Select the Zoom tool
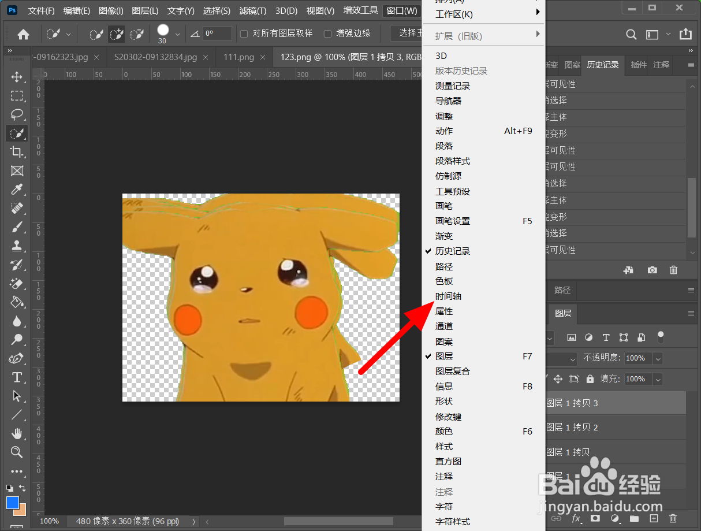The height and width of the screenshot is (531, 701). pos(17,452)
